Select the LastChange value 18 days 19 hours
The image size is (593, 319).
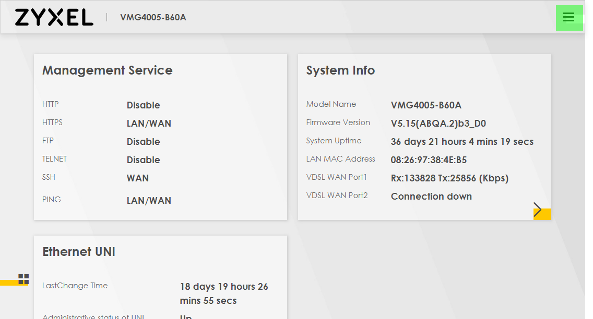pos(224,293)
